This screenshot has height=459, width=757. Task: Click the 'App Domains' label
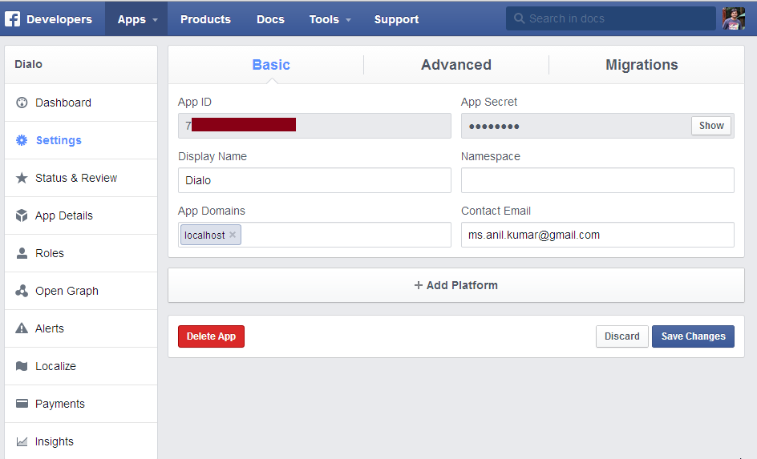click(x=212, y=211)
